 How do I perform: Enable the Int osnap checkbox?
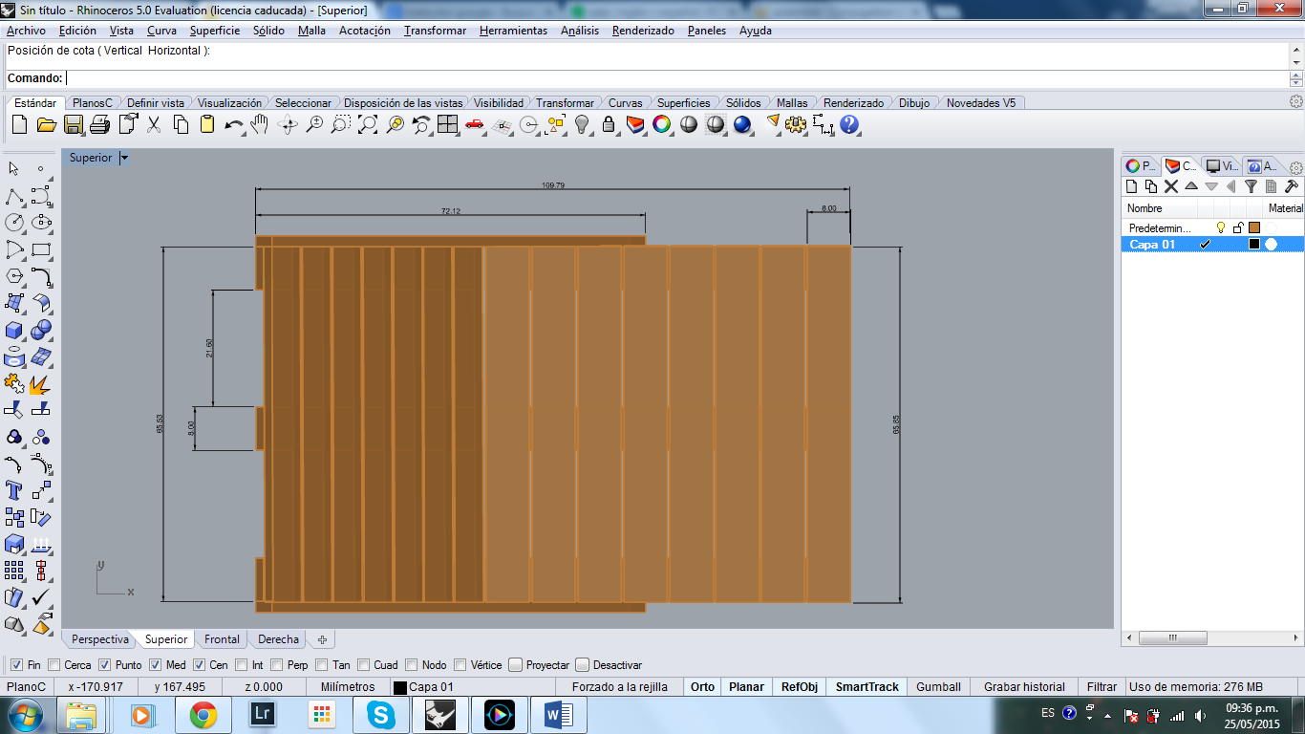click(x=242, y=665)
